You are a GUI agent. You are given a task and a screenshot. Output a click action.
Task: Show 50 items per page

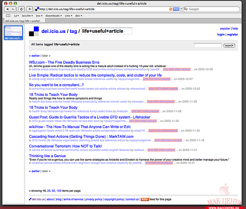point(53,191)
